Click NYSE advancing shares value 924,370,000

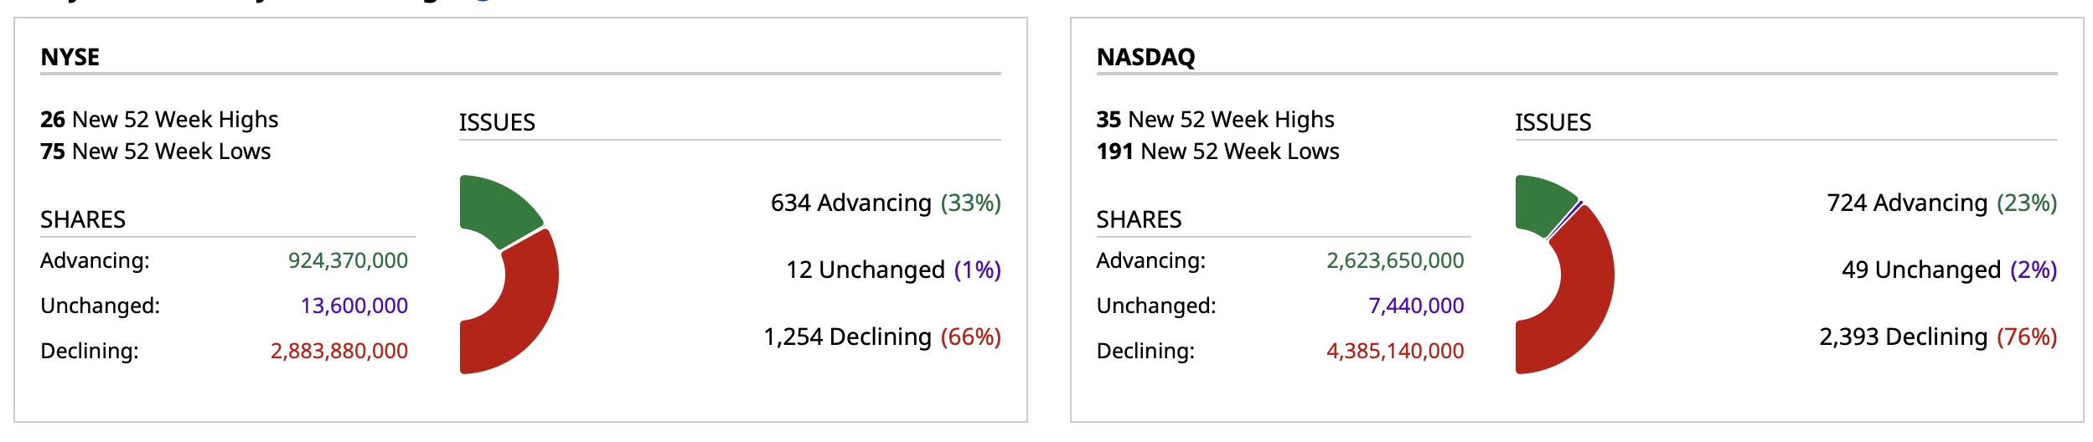(x=348, y=260)
